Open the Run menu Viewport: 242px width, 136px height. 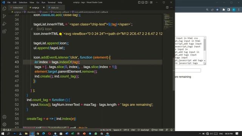pyautogui.click(x=43, y=3)
